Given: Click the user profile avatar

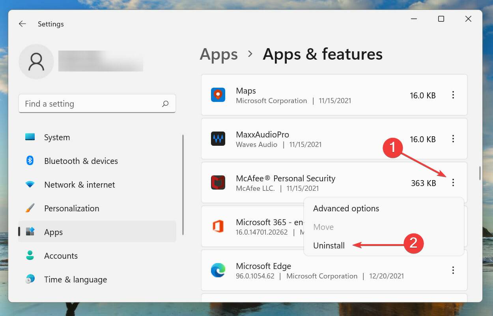Looking at the screenshot, I should [x=36, y=62].
